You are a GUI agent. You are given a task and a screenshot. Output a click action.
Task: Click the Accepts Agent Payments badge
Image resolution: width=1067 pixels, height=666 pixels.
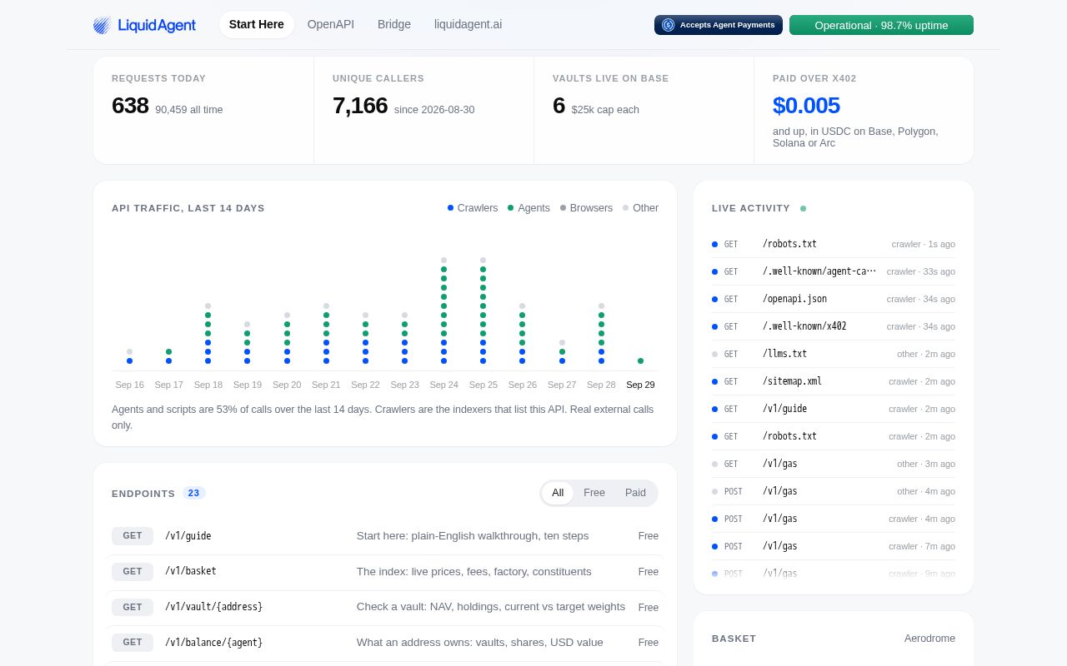click(x=719, y=25)
